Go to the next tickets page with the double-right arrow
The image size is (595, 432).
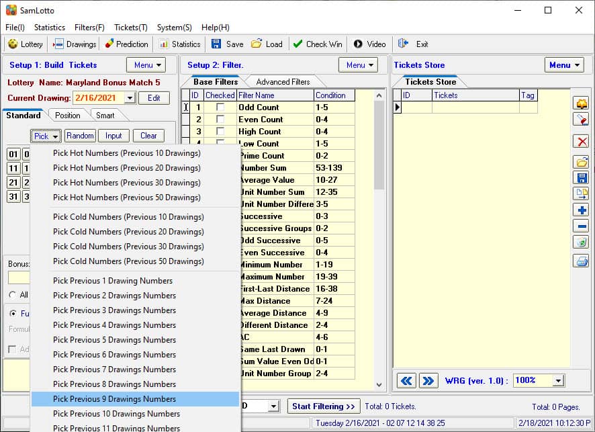point(428,381)
